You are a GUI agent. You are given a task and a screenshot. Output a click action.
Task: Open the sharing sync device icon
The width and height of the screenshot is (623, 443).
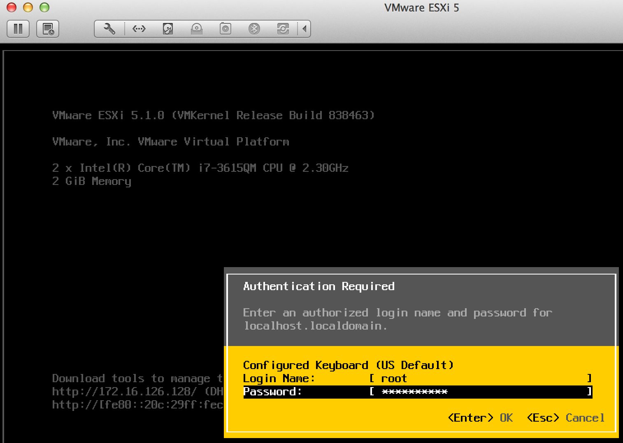point(283,29)
